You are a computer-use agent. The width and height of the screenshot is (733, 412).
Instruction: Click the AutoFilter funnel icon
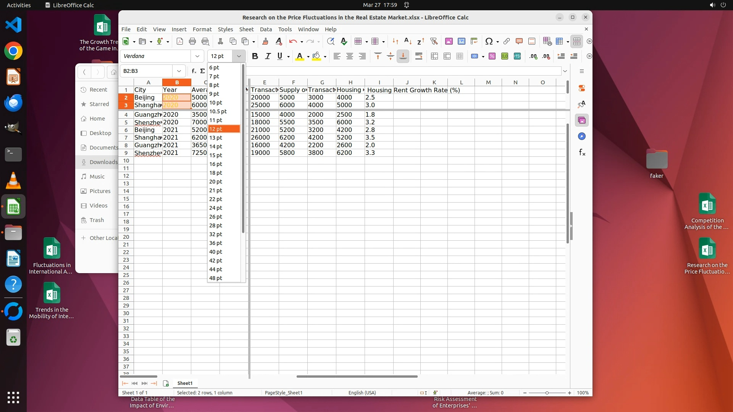(x=434, y=41)
